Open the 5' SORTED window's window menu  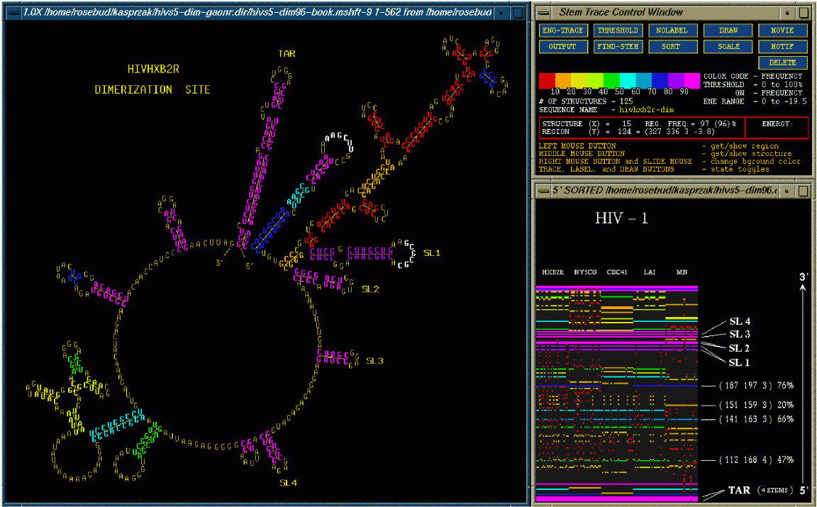click(x=543, y=191)
